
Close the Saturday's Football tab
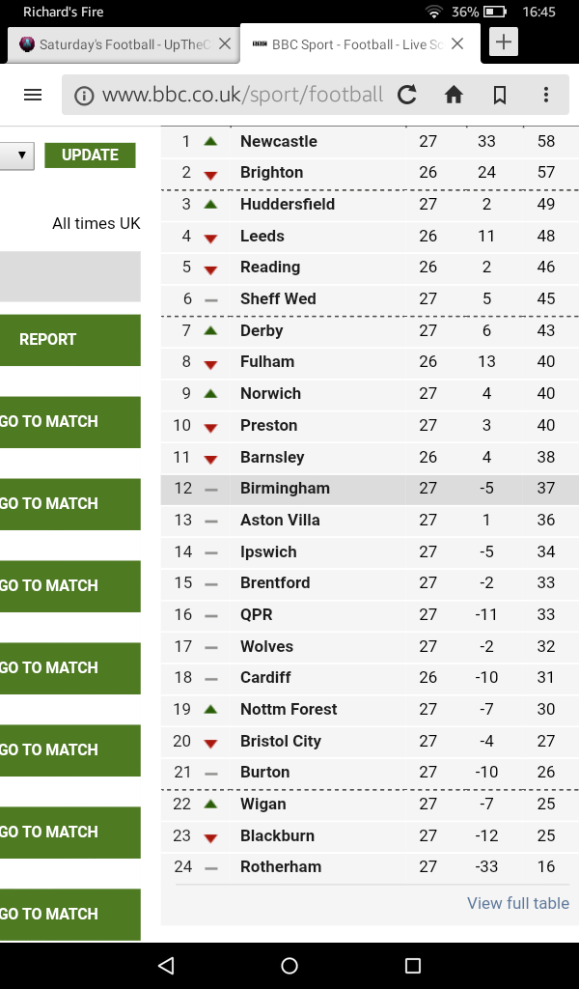[x=225, y=43]
